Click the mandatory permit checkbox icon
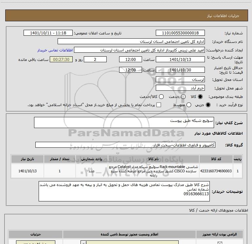252x244 pixels. [220, 243]
